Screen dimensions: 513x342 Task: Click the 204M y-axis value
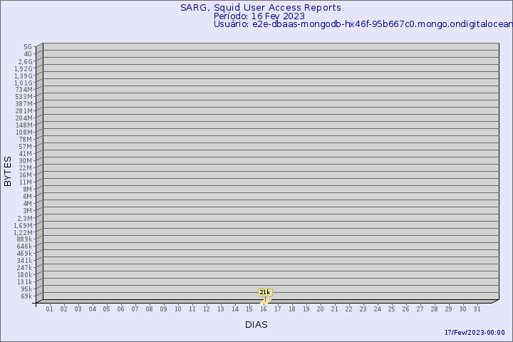(x=24, y=118)
